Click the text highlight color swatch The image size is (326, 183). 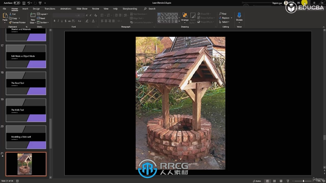pyautogui.click(x=87, y=21)
